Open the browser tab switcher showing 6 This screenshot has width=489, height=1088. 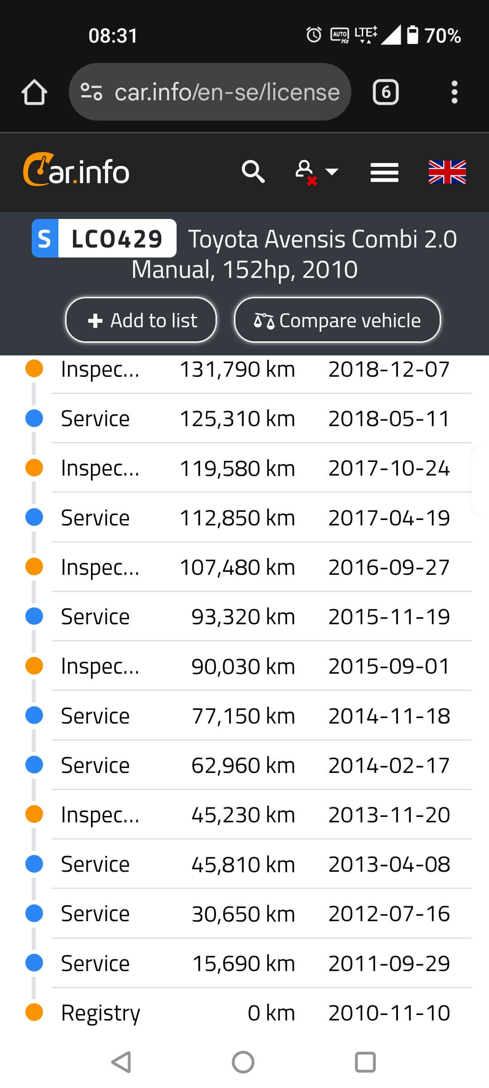385,92
